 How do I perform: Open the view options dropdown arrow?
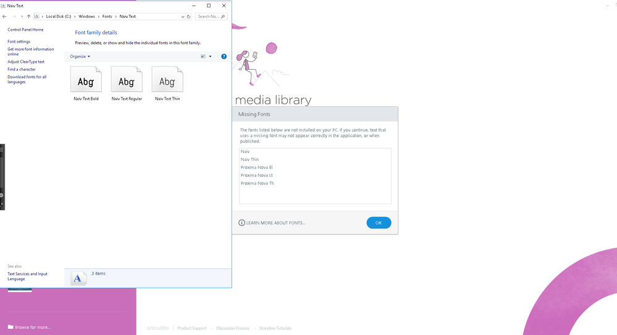point(210,57)
